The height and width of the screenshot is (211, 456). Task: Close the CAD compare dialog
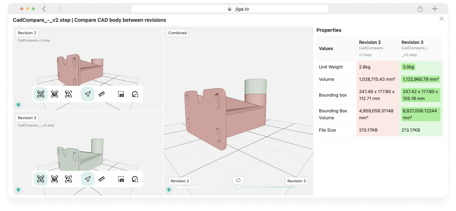point(441,19)
